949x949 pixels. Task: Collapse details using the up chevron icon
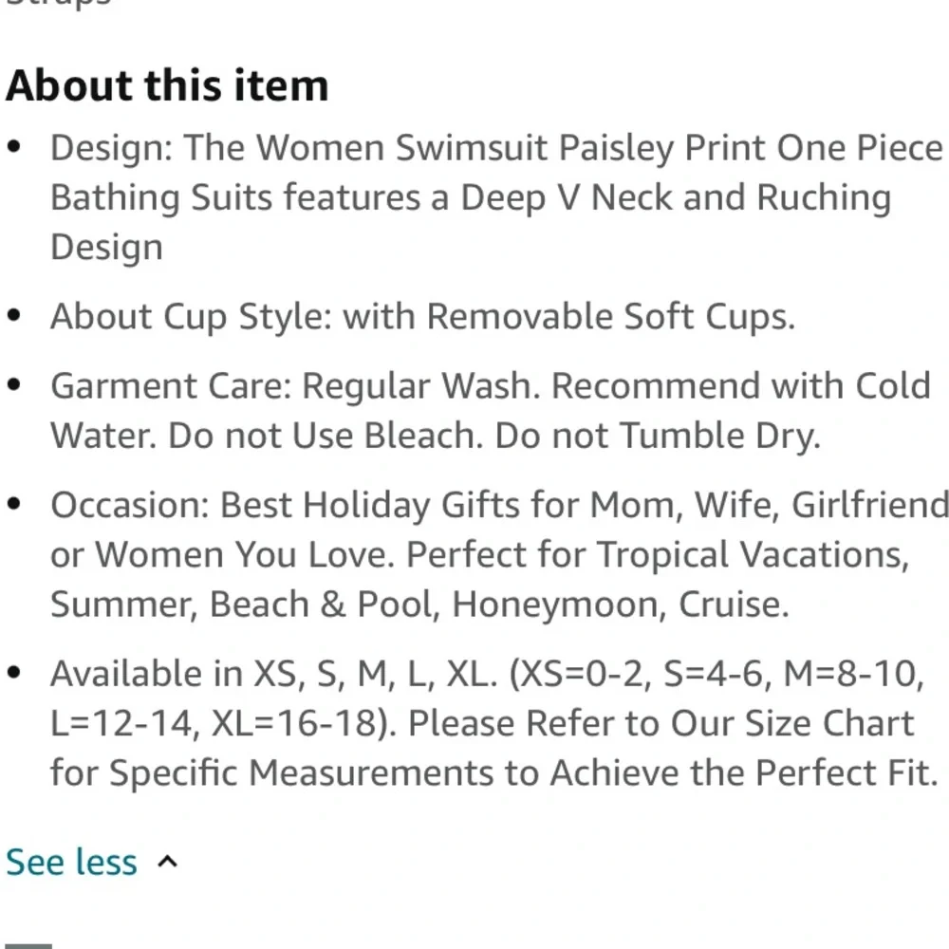point(168,862)
